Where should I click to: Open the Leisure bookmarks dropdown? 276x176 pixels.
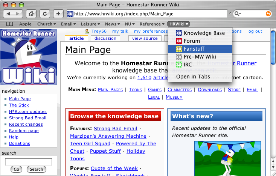(x=90, y=24)
